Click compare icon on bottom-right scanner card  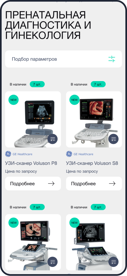tap(114, 262)
